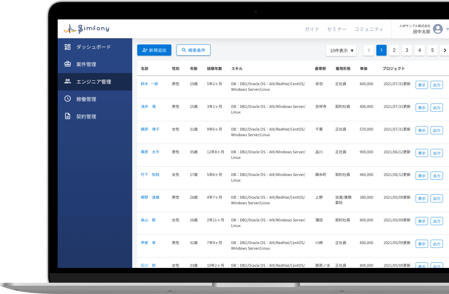This screenshot has width=449, height=294.
Task: Click the 新規追加 button
Action: tap(154, 50)
